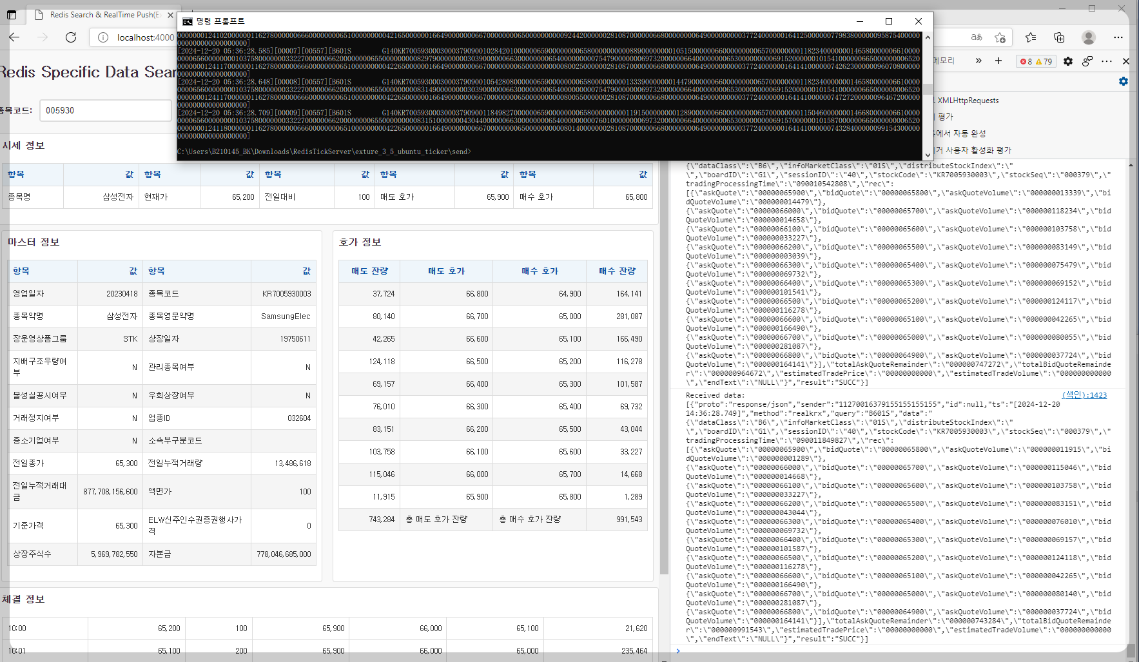
Task: Click the ask volume 37,724 cell
Action: click(369, 293)
